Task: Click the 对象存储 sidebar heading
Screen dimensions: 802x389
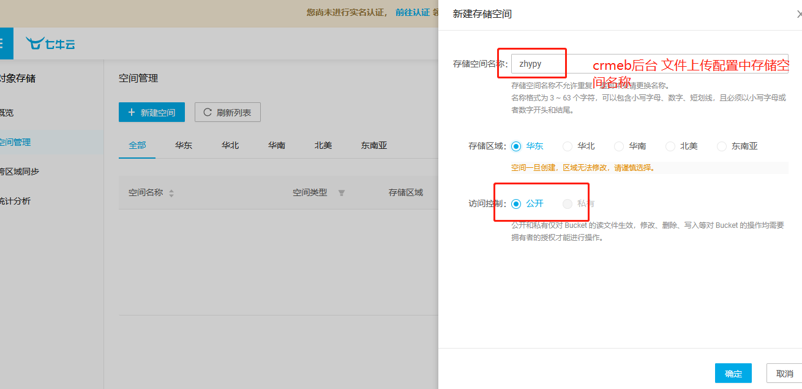Action: [x=18, y=78]
